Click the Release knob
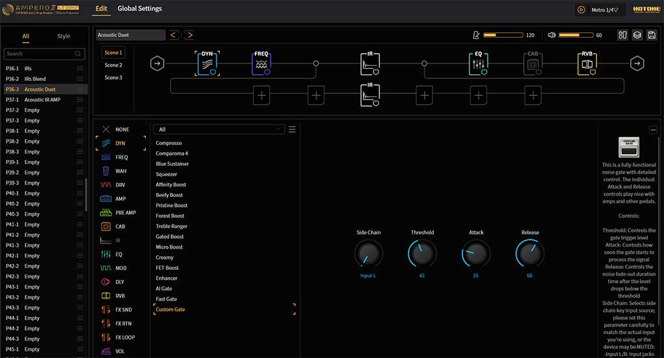The image size is (664, 358). 530,254
